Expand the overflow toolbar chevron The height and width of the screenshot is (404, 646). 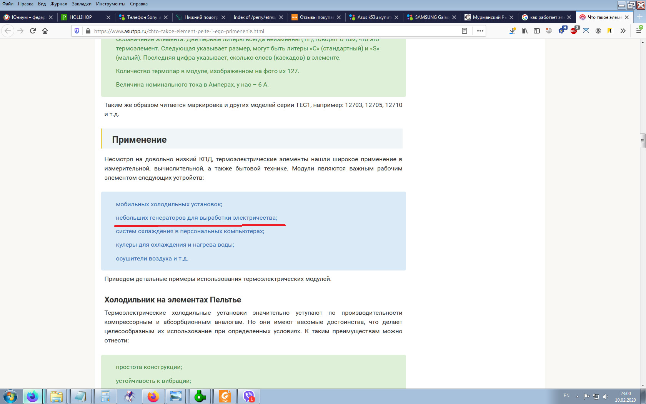coord(623,31)
